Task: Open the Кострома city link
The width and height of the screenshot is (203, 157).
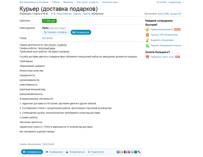Action: [48, 38]
